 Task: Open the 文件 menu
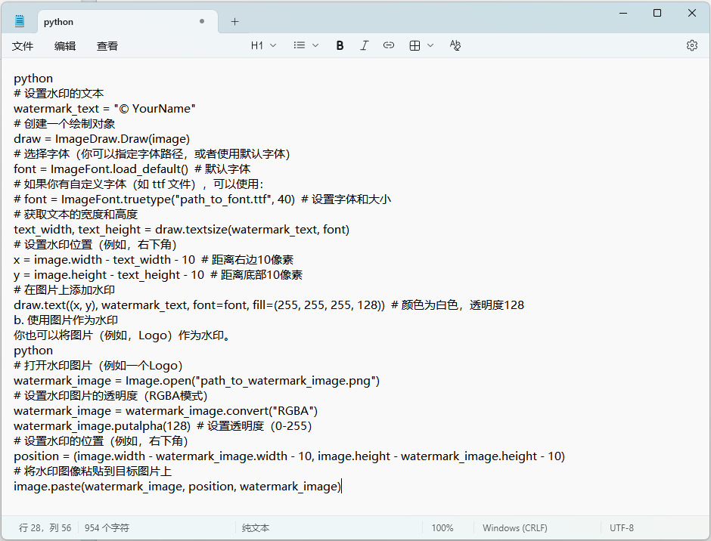[x=23, y=46]
